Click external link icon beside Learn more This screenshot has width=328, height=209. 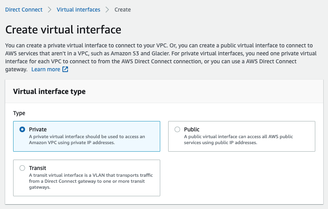click(65, 69)
